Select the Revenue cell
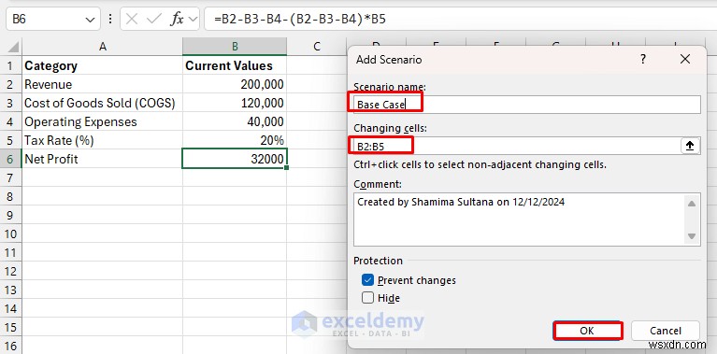 [103, 84]
